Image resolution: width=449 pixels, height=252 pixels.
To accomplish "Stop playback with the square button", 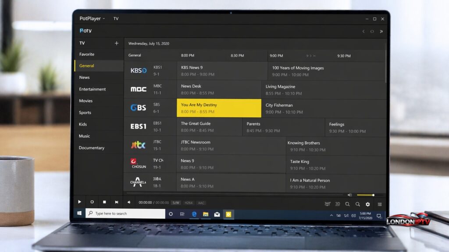I will pos(104,202).
